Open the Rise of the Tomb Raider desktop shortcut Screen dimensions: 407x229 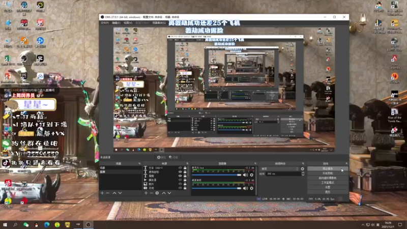[x=395, y=116]
